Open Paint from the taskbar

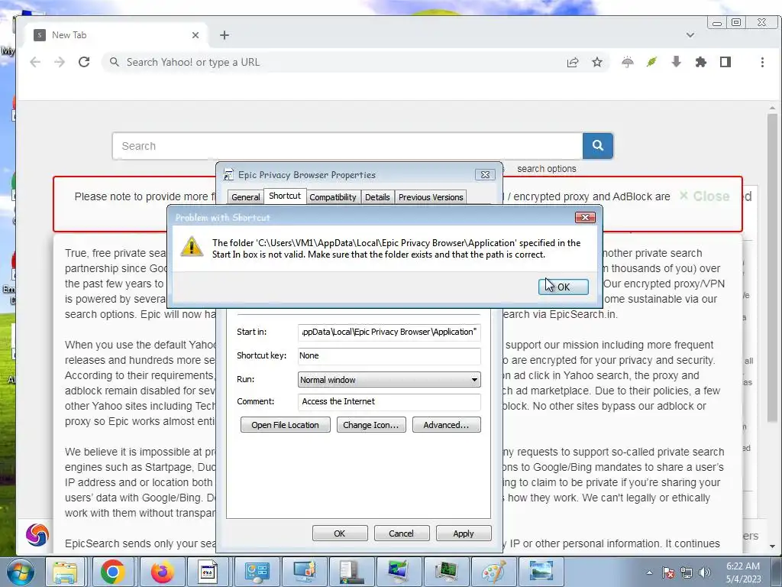pyautogui.click(x=494, y=572)
